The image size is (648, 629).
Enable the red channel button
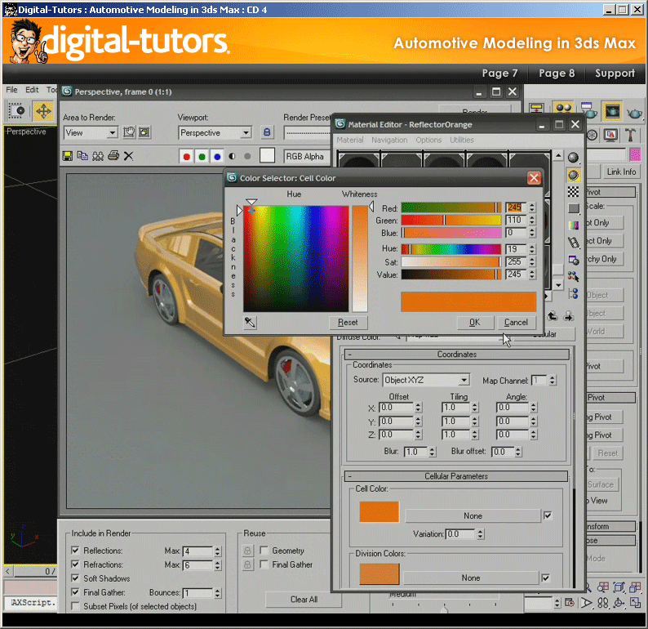point(187,156)
